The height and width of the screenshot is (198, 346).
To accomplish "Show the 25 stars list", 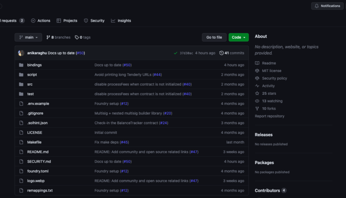I will click(x=269, y=93).
